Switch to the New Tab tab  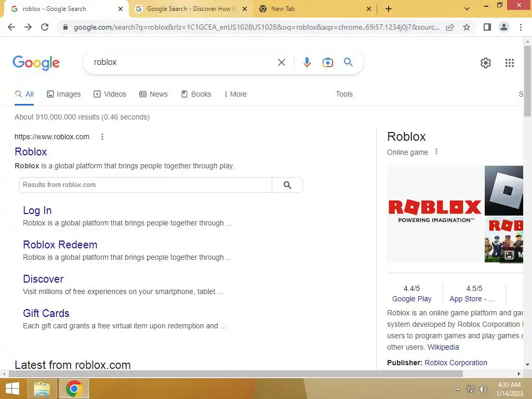point(315,9)
